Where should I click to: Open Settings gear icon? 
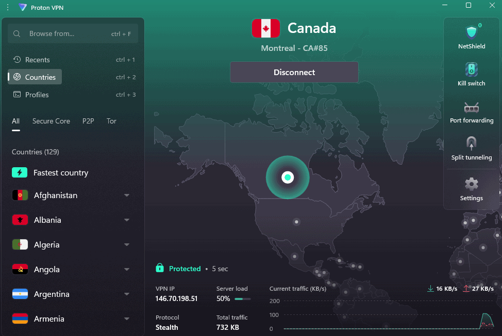(x=472, y=184)
